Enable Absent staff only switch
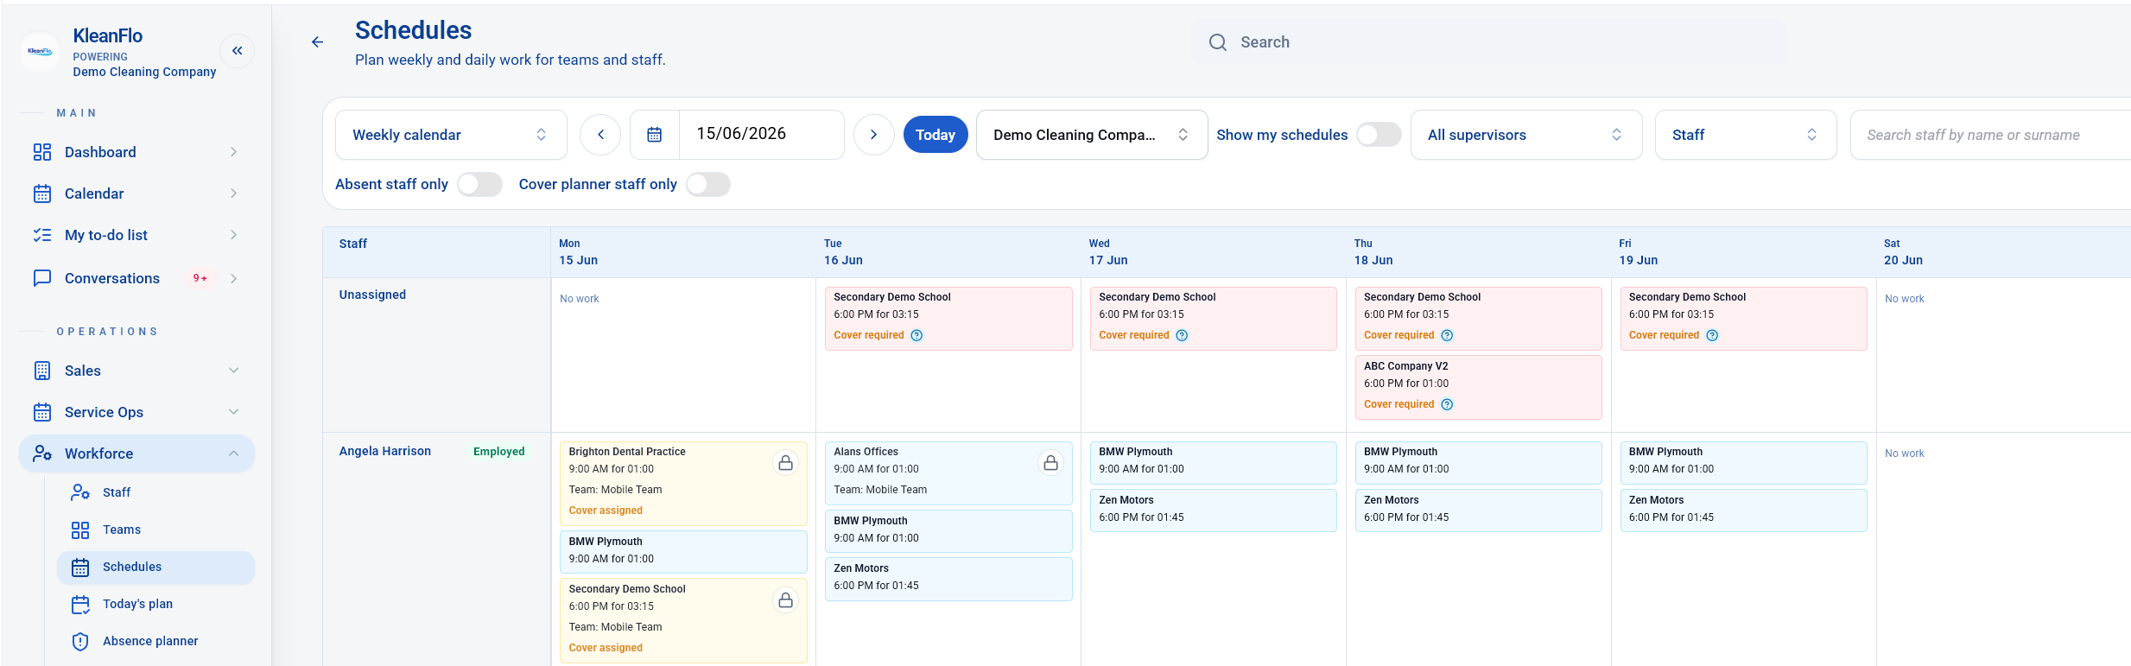 (x=479, y=184)
